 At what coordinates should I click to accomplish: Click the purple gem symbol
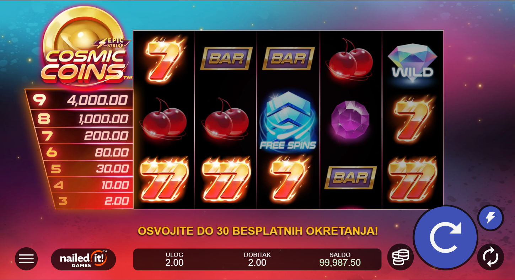(x=350, y=120)
